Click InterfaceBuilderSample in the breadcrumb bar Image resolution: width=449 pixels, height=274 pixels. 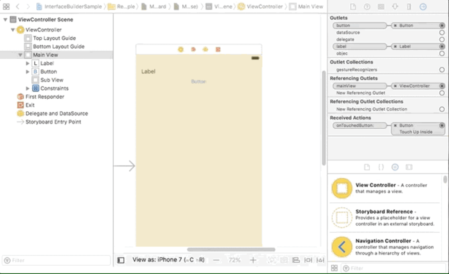(x=73, y=7)
